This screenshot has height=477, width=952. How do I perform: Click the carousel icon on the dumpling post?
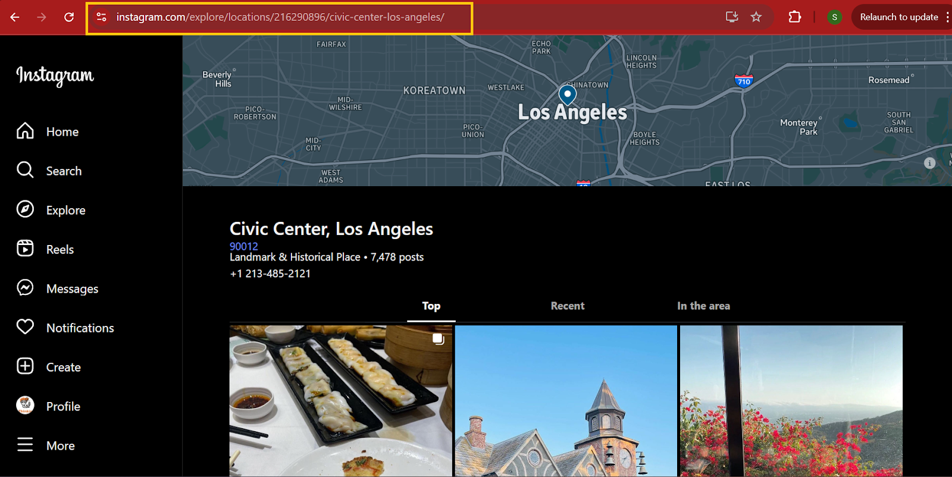tap(439, 339)
